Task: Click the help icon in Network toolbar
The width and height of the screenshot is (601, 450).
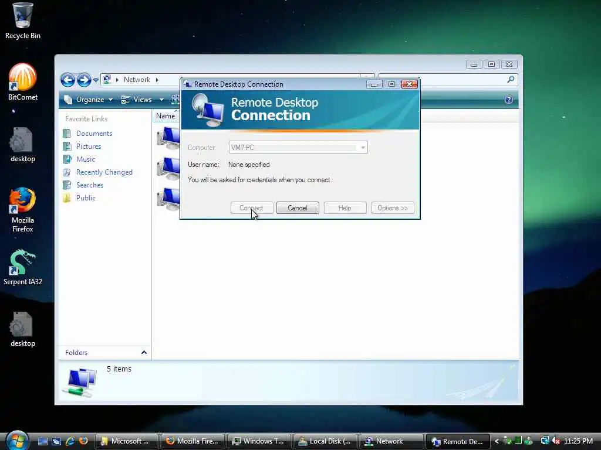Action: [509, 100]
